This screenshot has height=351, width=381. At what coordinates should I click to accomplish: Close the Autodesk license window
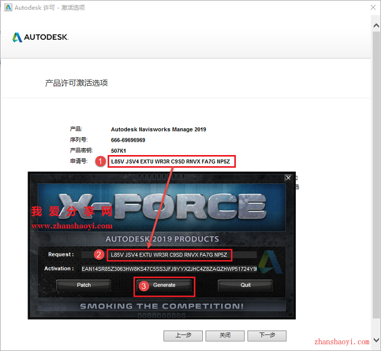[373, 7]
